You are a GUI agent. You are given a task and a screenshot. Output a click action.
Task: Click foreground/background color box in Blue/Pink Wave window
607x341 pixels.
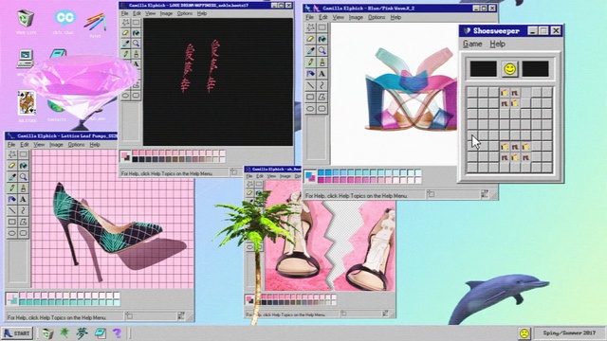tap(310, 176)
